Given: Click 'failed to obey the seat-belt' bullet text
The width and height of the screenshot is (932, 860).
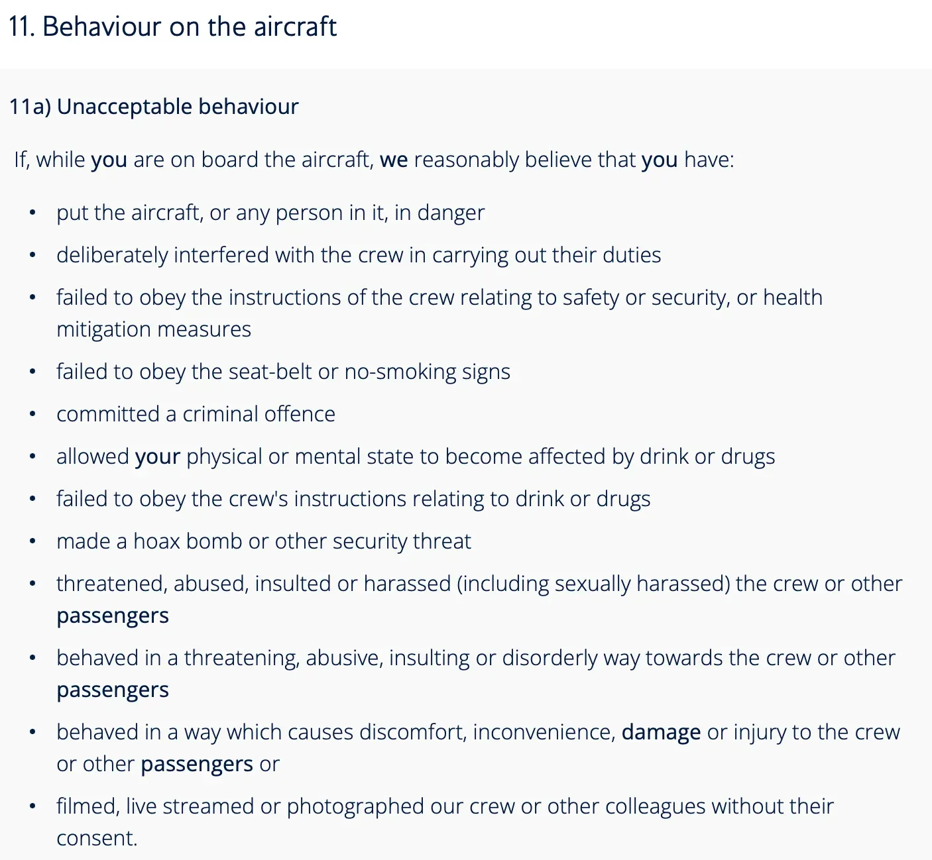Looking at the screenshot, I should [283, 372].
